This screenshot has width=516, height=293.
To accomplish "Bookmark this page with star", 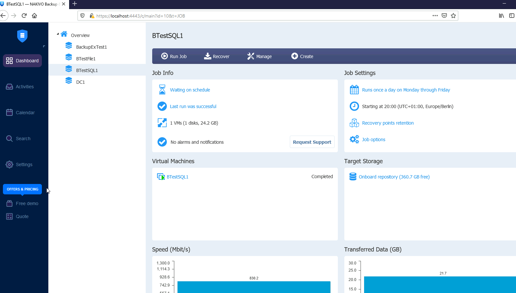I will pos(453,16).
